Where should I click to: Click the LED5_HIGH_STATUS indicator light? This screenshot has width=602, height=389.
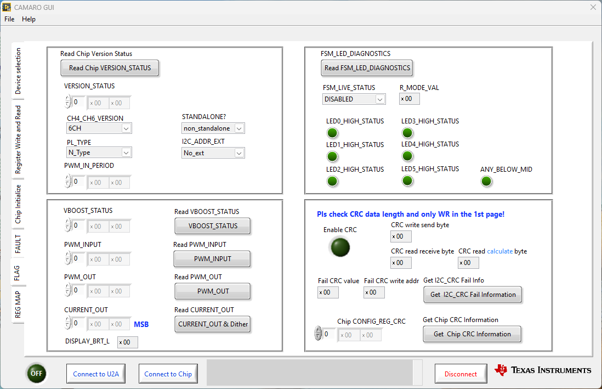click(407, 181)
